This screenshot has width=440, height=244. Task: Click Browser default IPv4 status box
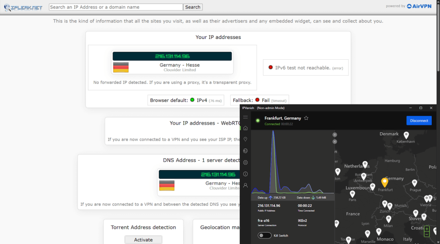point(186,100)
